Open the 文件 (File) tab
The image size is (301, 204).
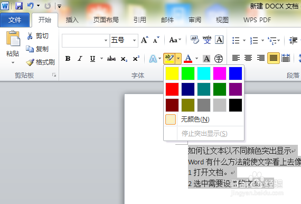click(15, 20)
